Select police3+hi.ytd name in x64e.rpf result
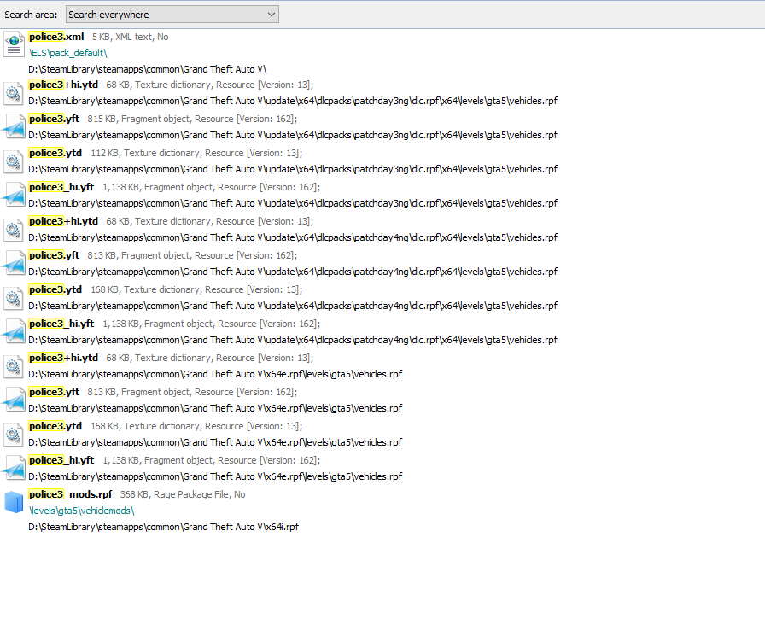Image resolution: width=765 pixels, height=619 pixels. pos(63,358)
